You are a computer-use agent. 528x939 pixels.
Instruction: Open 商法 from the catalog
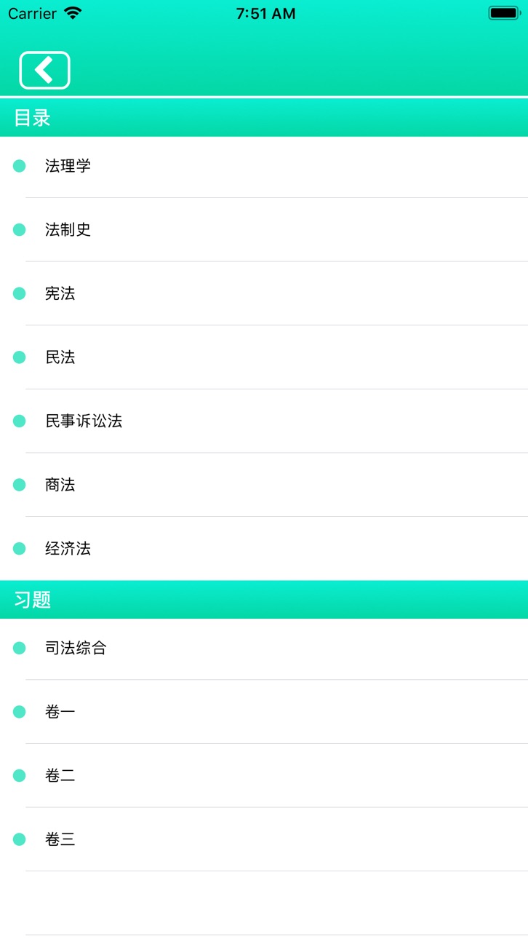(264, 485)
